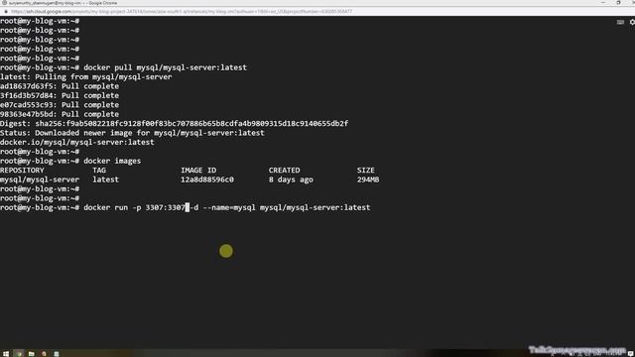
Task: Click the '8 days ago' created value
Action: point(291,179)
